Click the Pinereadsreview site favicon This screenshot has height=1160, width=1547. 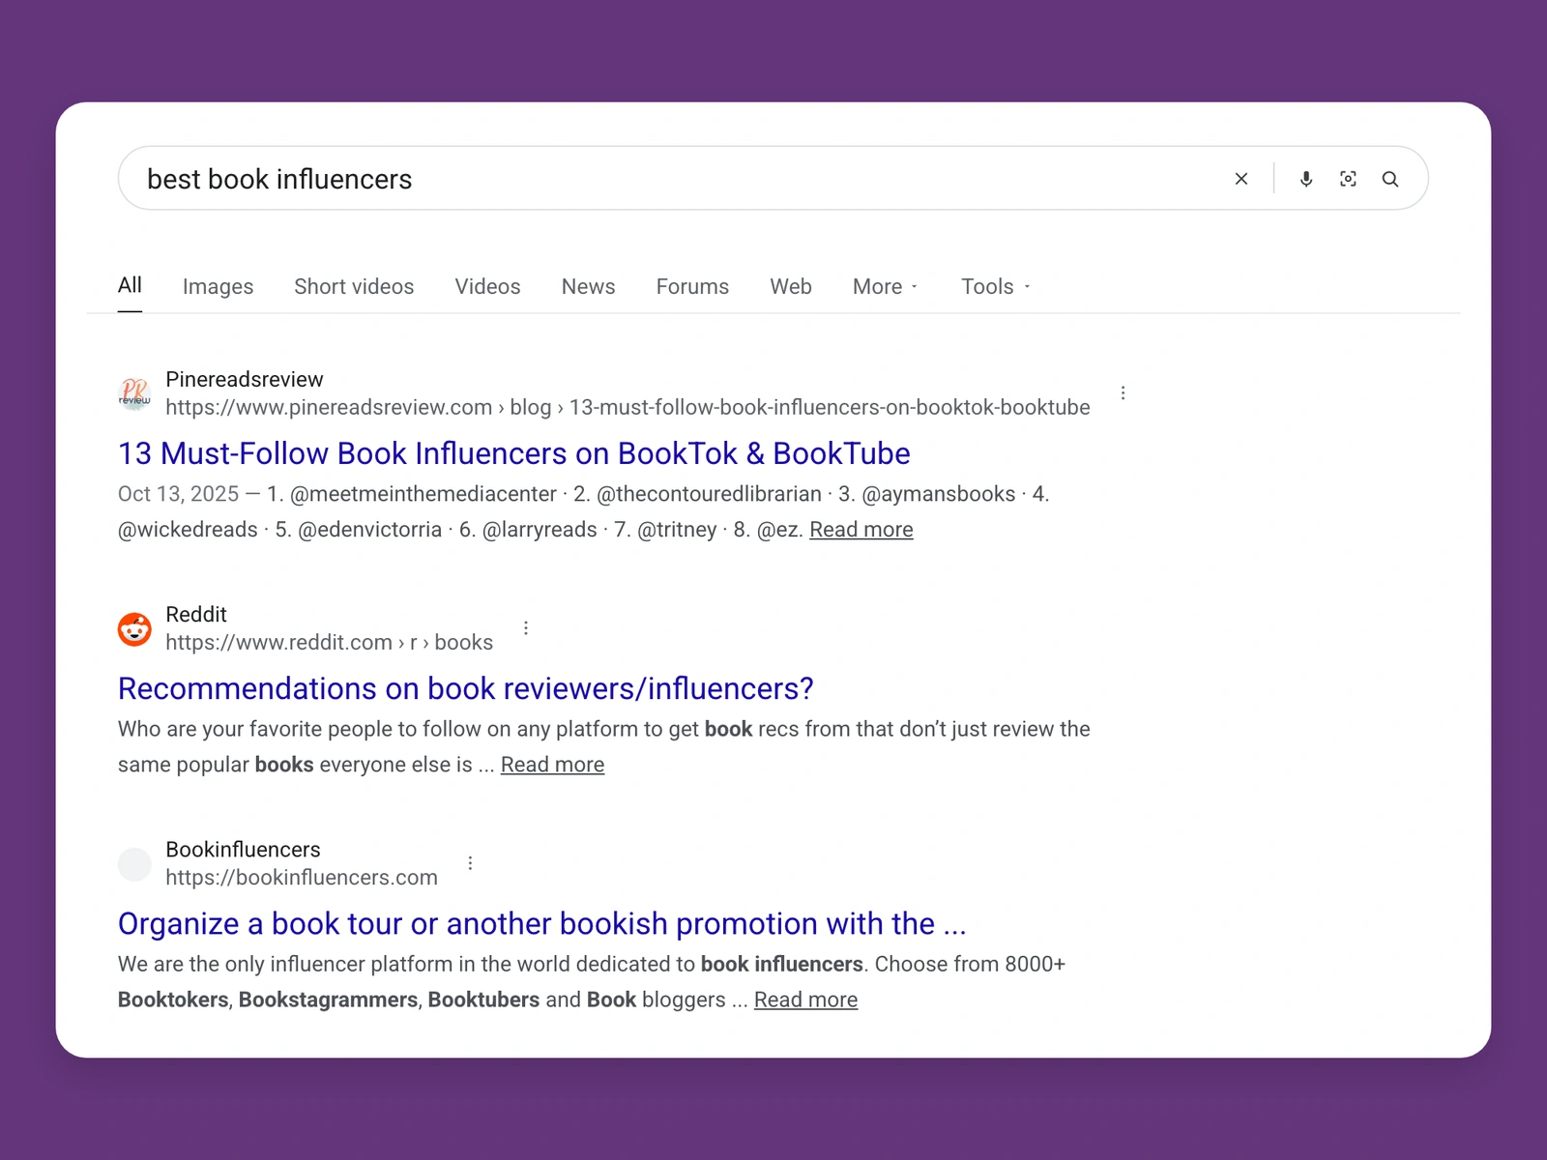click(134, 393)
